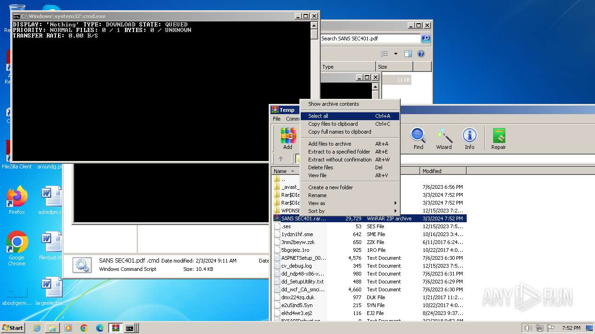
Task: Click the Name column header in WinRAR
Action: click(x=286, y=171)
